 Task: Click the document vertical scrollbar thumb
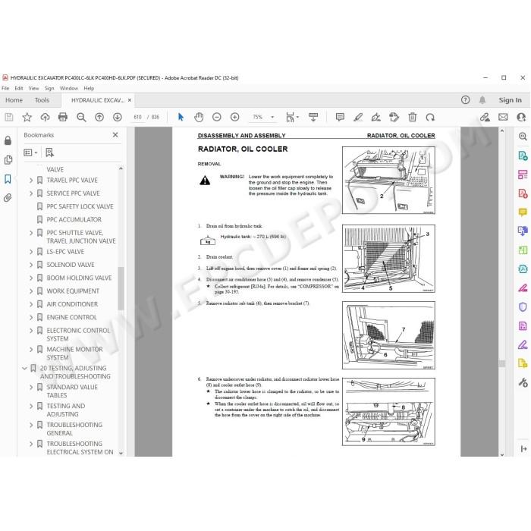pos(502,363)
